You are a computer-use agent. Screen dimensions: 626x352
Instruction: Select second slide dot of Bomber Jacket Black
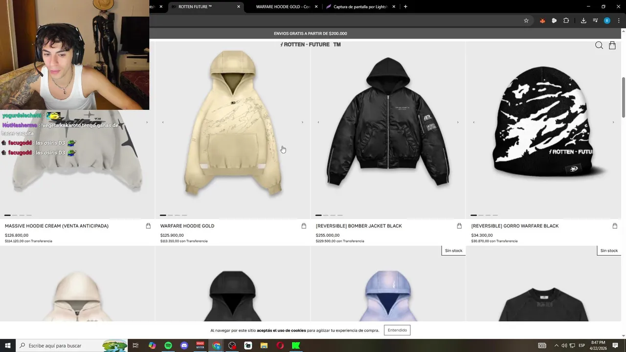pyautogui.click(x=326, y=215)
